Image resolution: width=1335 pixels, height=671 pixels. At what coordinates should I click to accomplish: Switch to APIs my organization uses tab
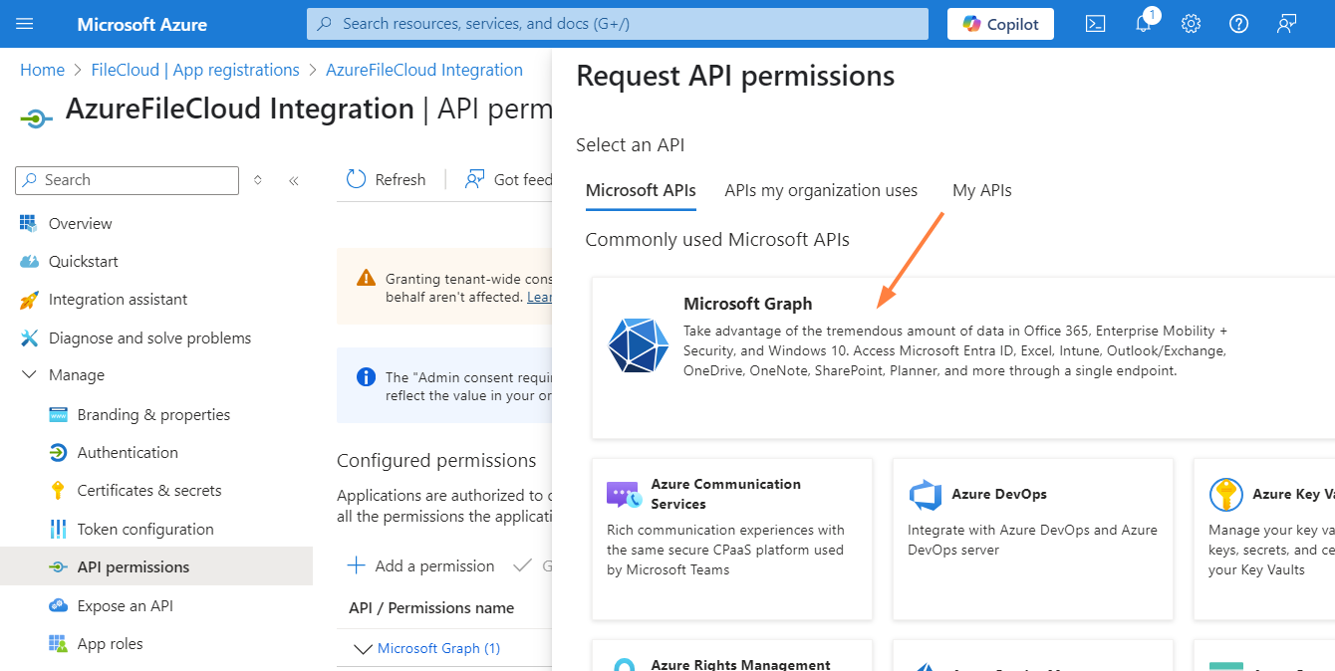click(x=821, y=190)
